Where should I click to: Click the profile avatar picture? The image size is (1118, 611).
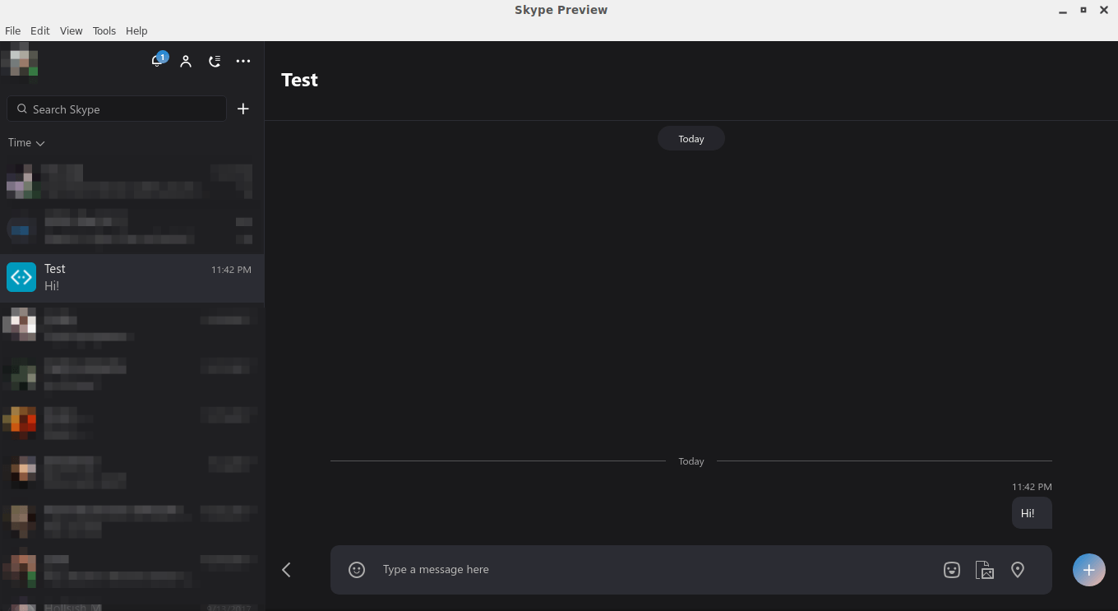(x=20, y=62)
